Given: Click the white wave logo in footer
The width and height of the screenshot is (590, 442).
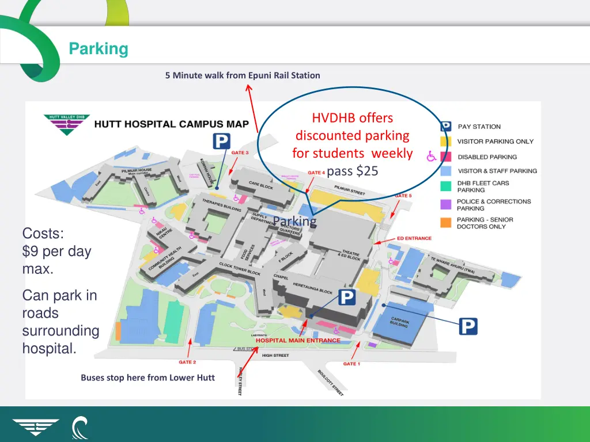Looking at the screenshot, I should (80, 428).
